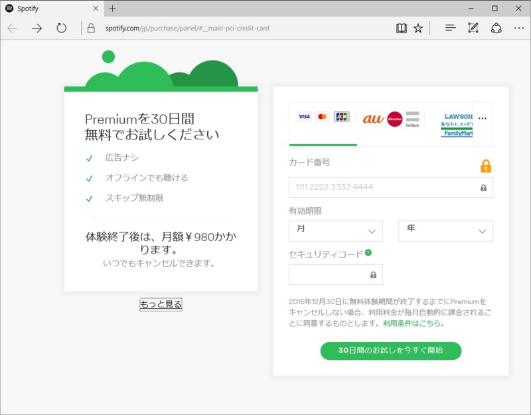Image resolution: width=531 pixels, height=415 pixels.
Task: Open the Make a Web Note pen icon
Action: pyautogui.click(x=473, y=28)
